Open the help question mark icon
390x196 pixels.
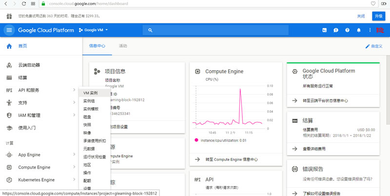click(347, 30)
